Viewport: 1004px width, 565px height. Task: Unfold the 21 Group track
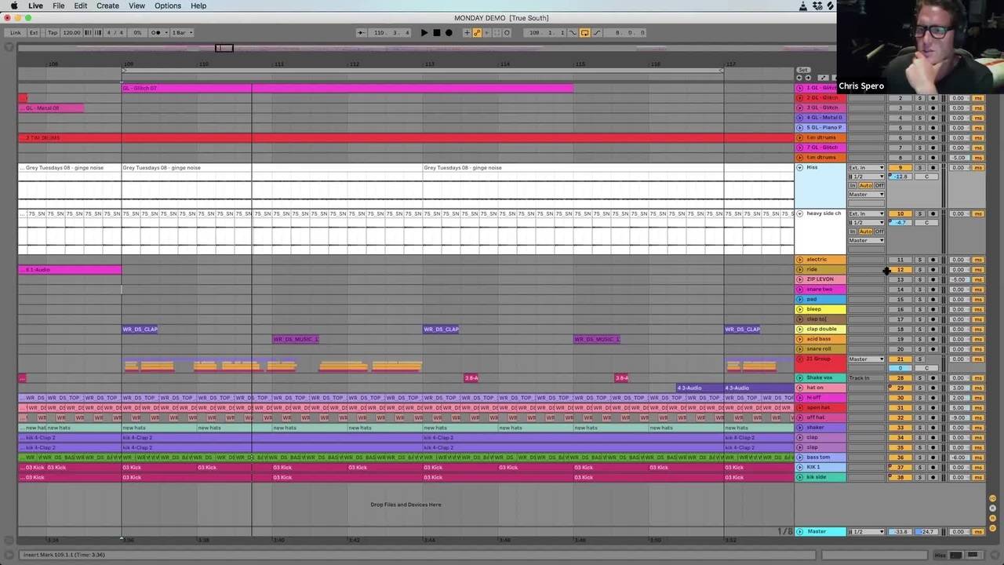[800, 359]
